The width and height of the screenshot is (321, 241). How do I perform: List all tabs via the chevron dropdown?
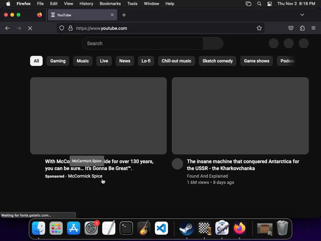click(302, 15)
